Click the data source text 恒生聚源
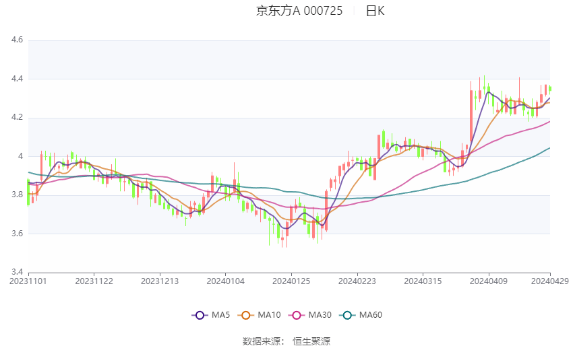Viewport: 573px width, 348px height. coord(311,341)
